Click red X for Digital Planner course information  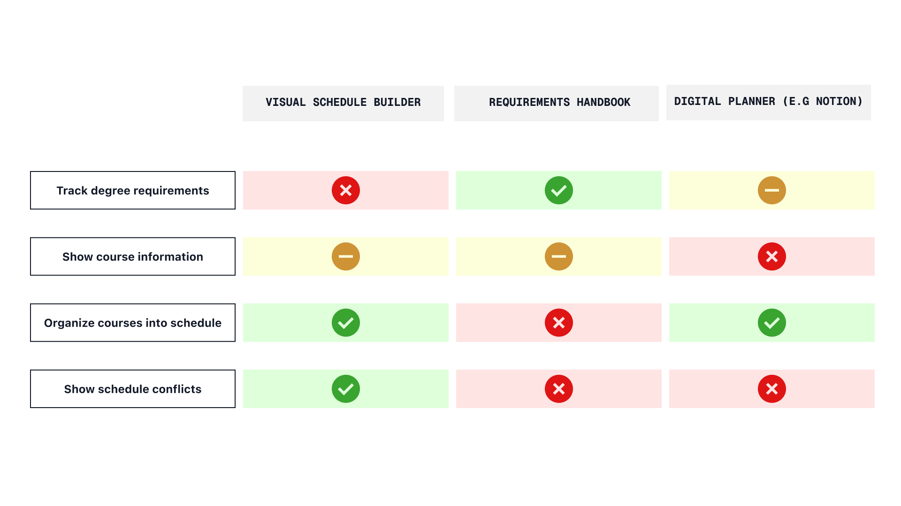pyautogui.click(x=771, y=256)
